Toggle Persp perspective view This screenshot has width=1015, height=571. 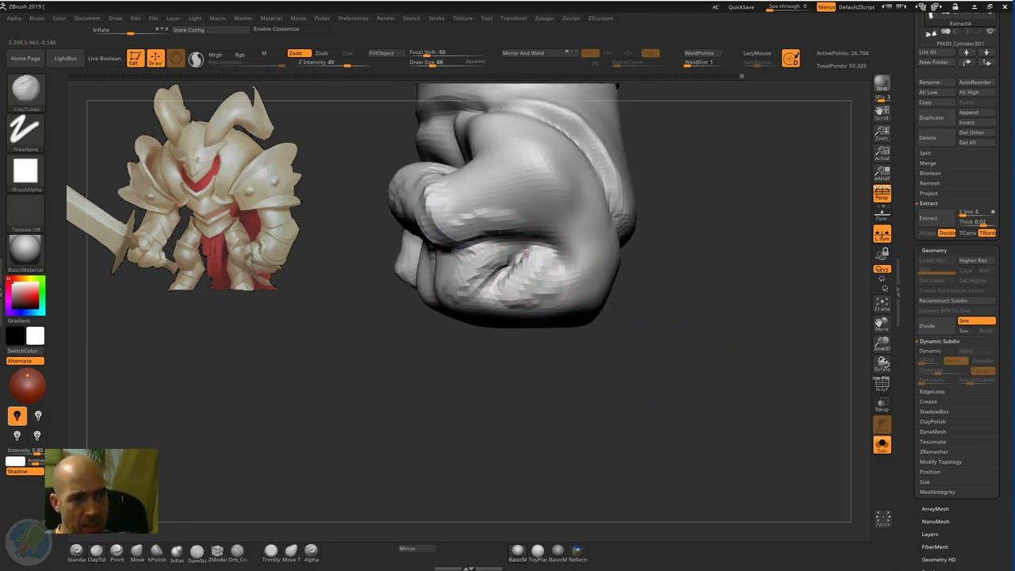pos(882,193)
